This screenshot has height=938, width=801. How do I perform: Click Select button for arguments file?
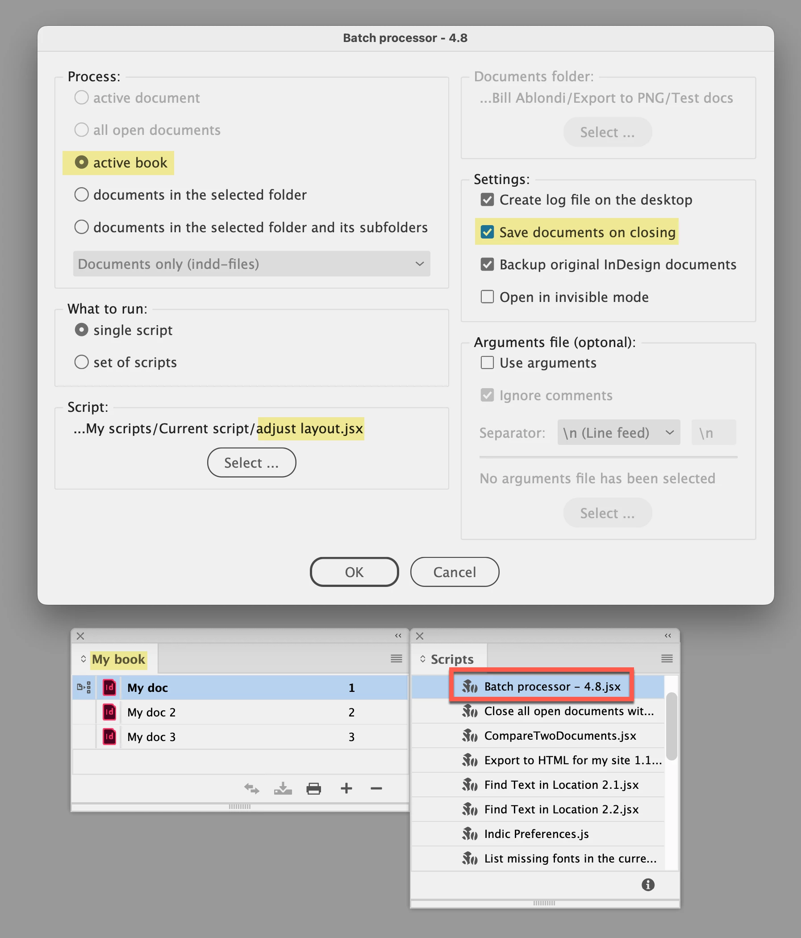point(607,512)
